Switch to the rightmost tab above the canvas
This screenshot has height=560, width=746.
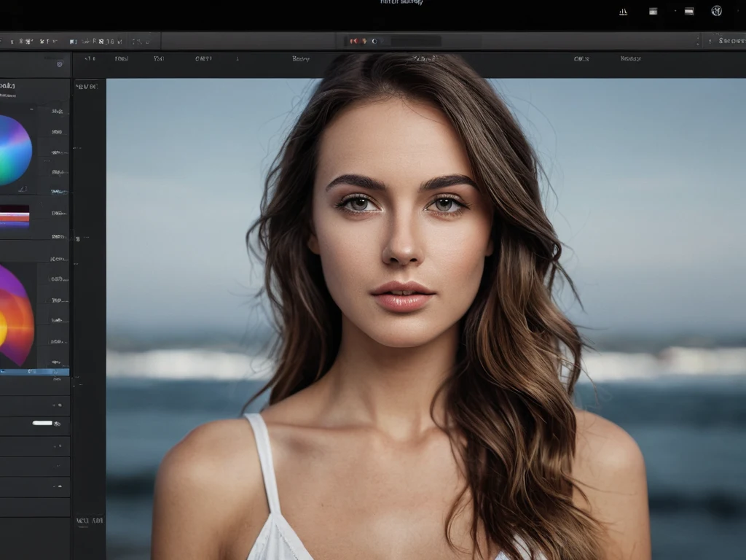tap(630, 59)
